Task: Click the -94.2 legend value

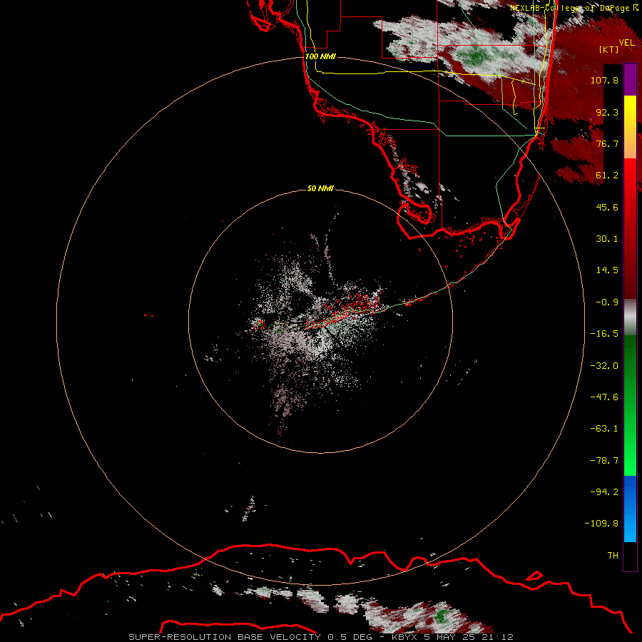Action: (604, 492)
